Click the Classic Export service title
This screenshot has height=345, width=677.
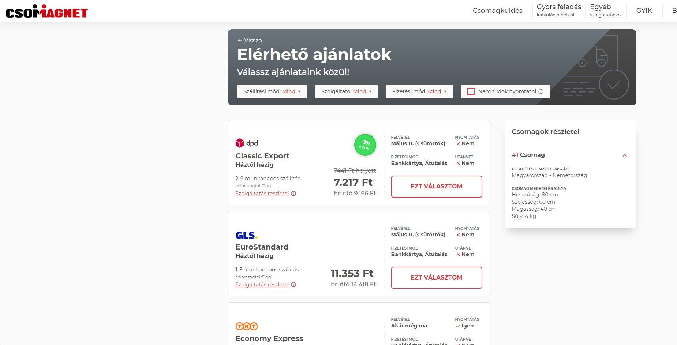click(262, 156)
